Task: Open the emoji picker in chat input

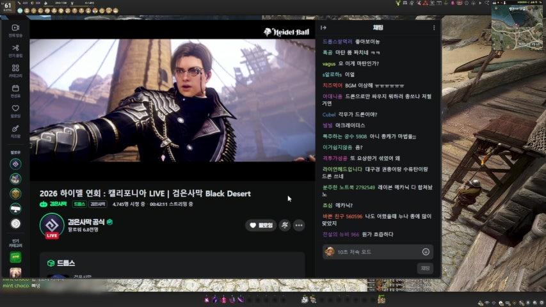Action: click(426, 251)
